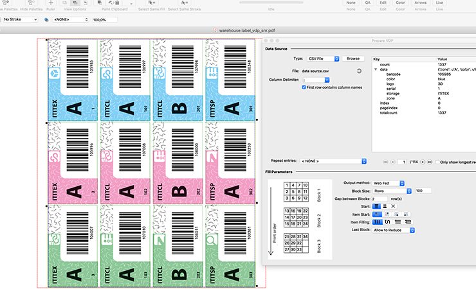Open the Output method dropdown
This screenshot has height=289, width=476.
(x=389, y=183)
